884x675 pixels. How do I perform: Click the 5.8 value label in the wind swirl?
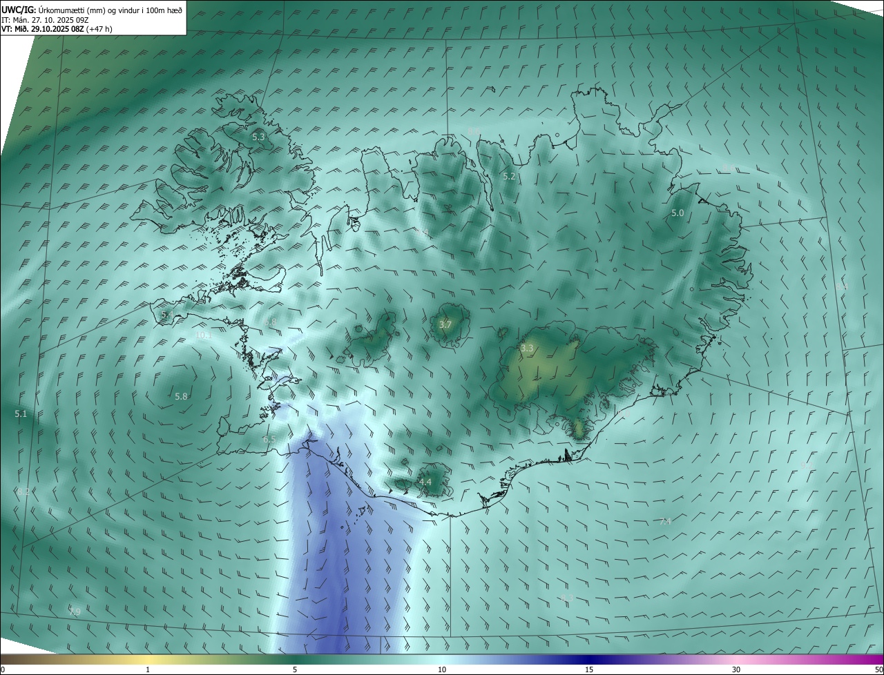click(x=181, y=397)
